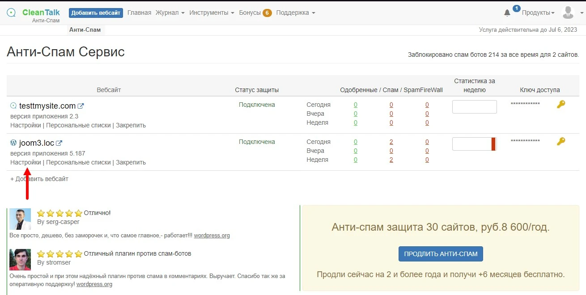This screenshot has height=295, width=586.
Task: Click 'версия приложения 5.187' text
Action: pos(47,153)
